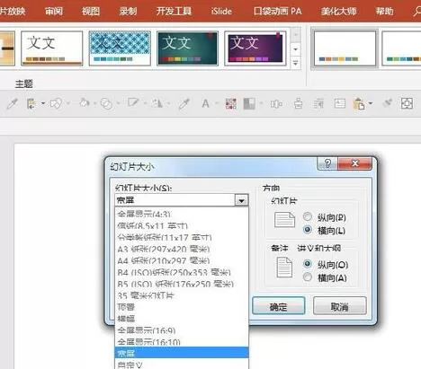Click the rotate/flip triangle icon
The width and height of the screenshot is (421, 369).
pyautogui.click(x=157, y=103)
